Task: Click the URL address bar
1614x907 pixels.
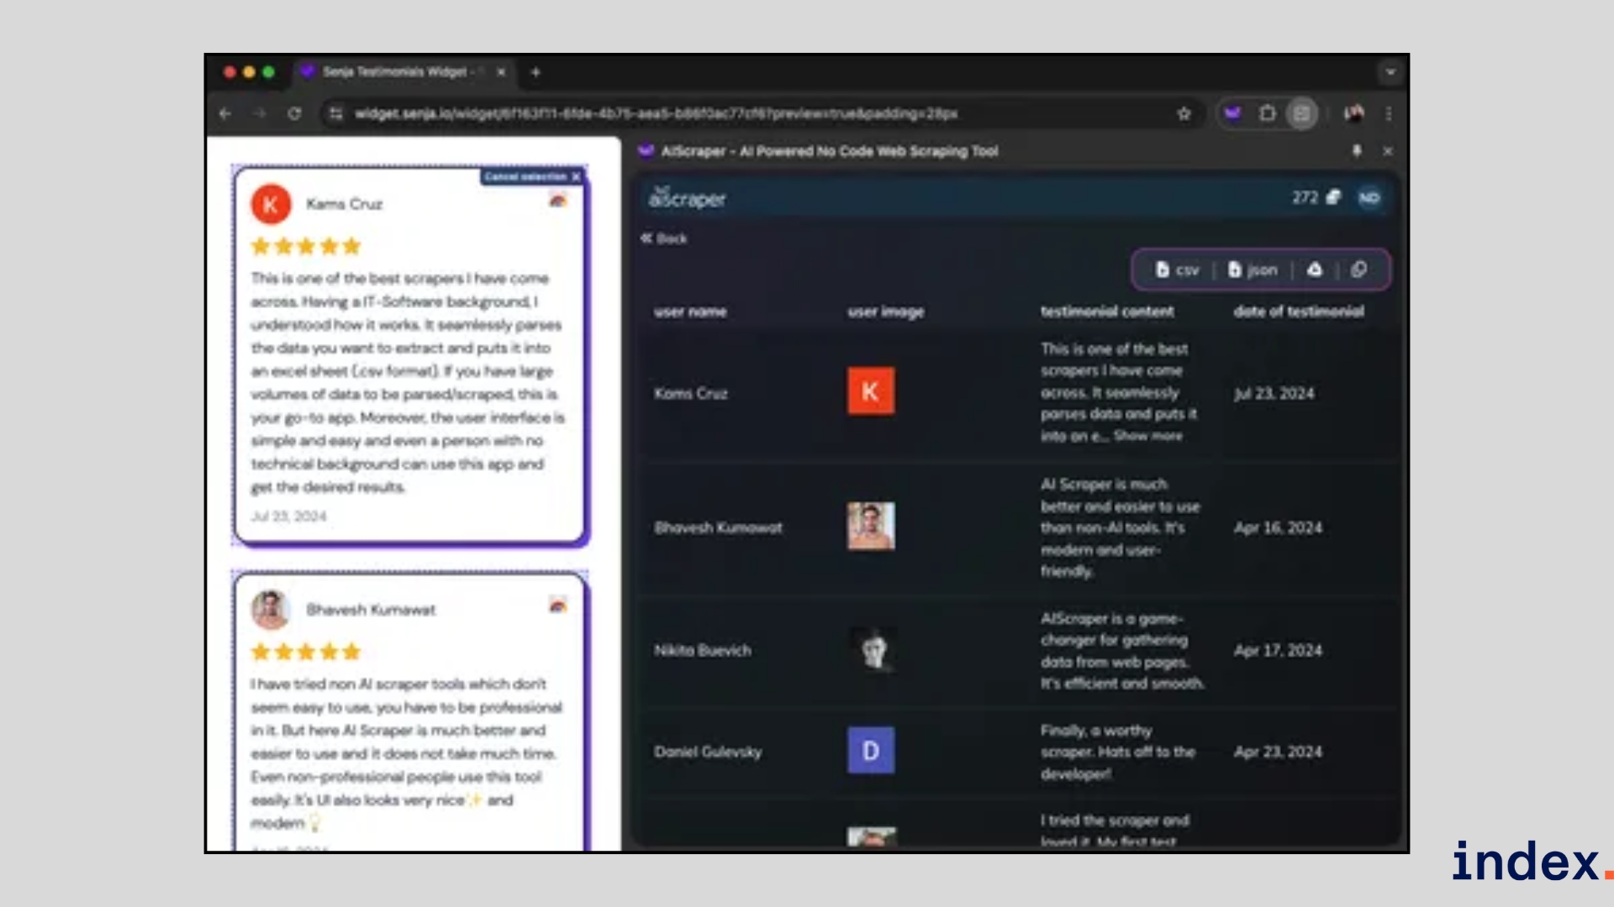Action: tap(656, 113)
